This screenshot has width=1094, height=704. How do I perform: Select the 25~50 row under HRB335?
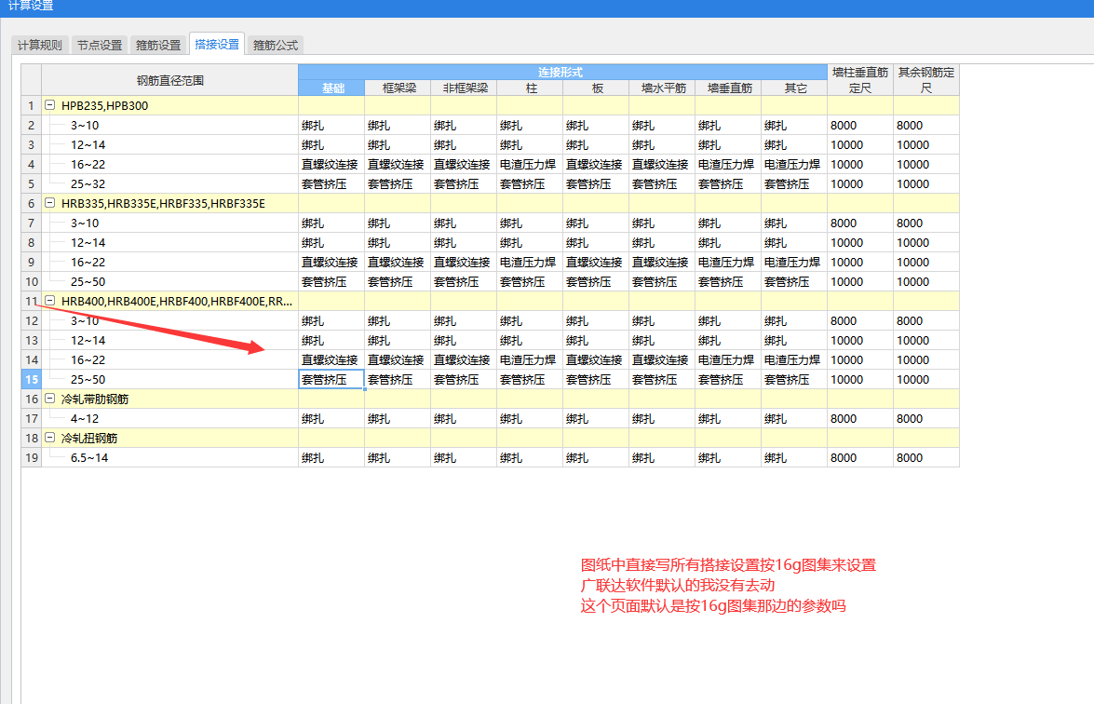tap(170, 282)
